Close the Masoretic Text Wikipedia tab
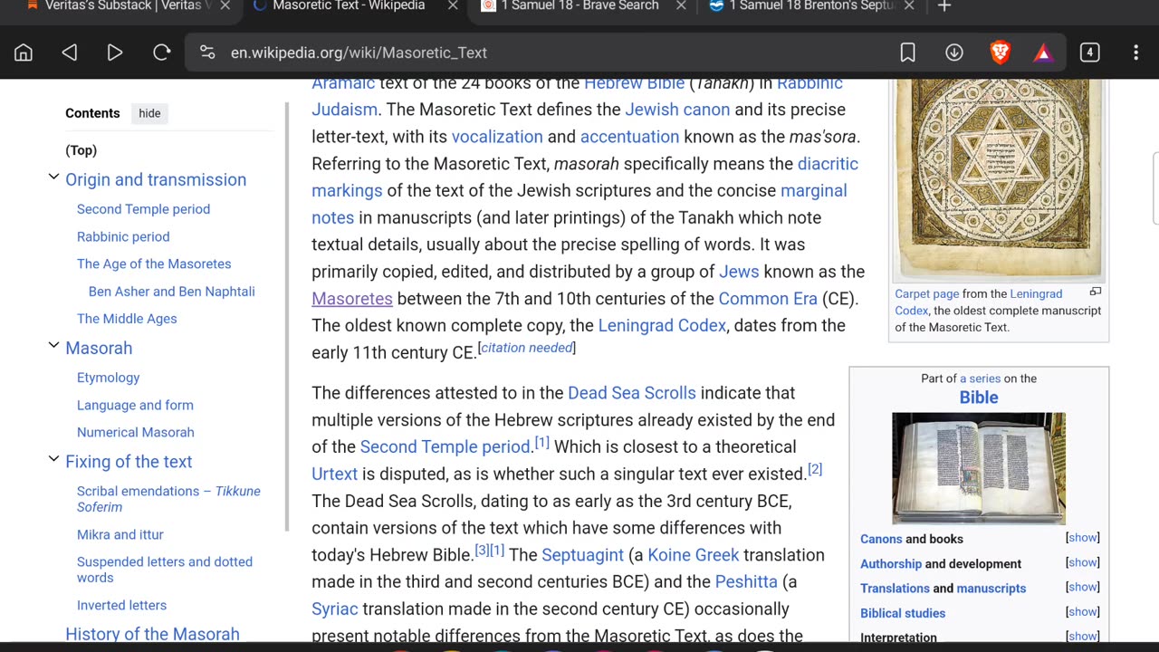 click(453, 6)
